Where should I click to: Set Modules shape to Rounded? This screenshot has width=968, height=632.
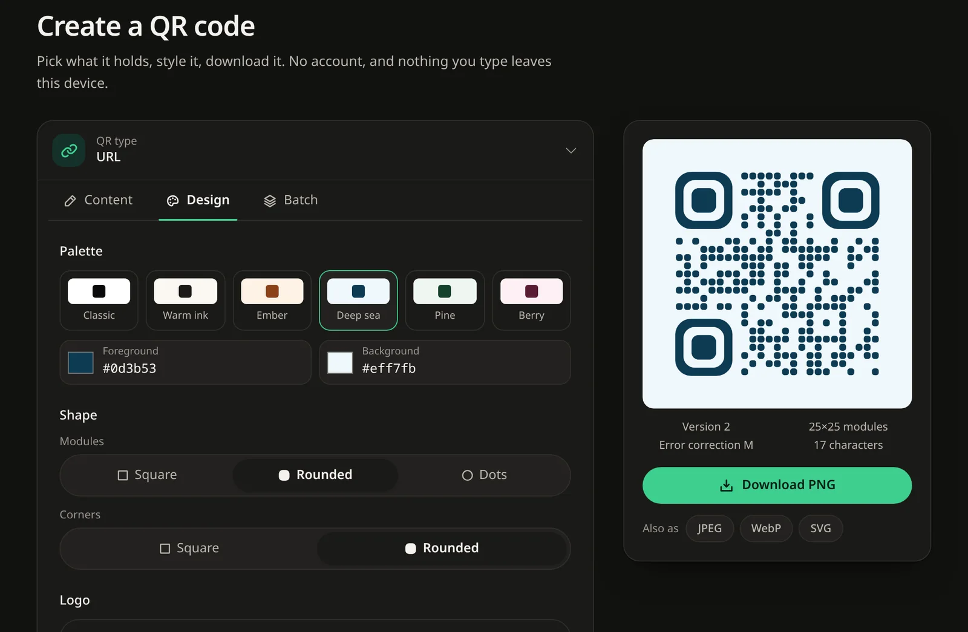(x=315, y=475)
